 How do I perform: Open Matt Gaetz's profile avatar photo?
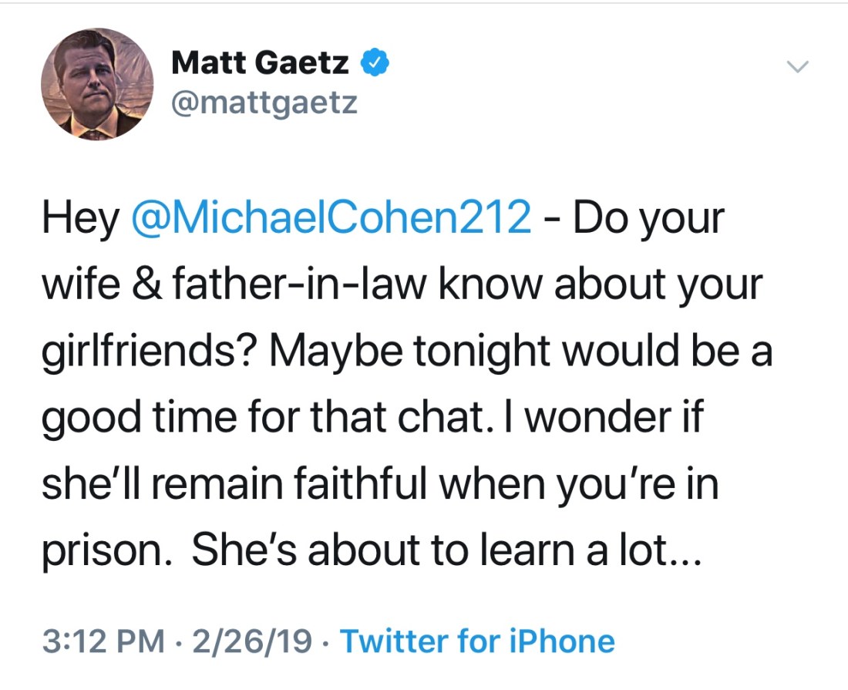point(97,83)
